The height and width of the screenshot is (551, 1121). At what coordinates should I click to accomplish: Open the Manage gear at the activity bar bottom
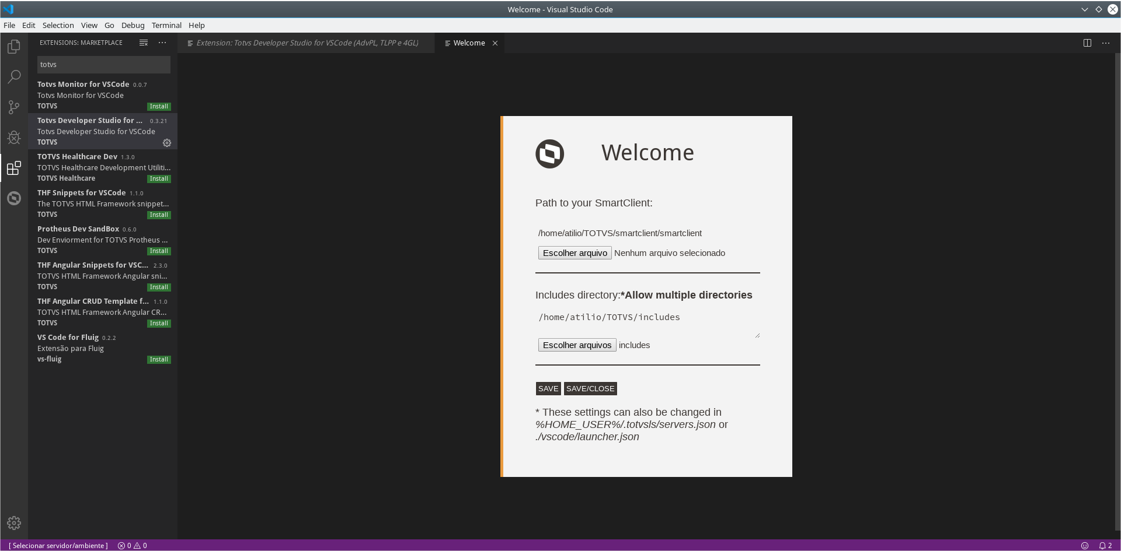click(14, 523)
